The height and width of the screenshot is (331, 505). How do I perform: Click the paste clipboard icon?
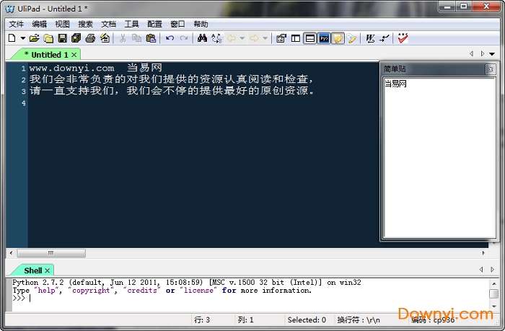(151, 38)
